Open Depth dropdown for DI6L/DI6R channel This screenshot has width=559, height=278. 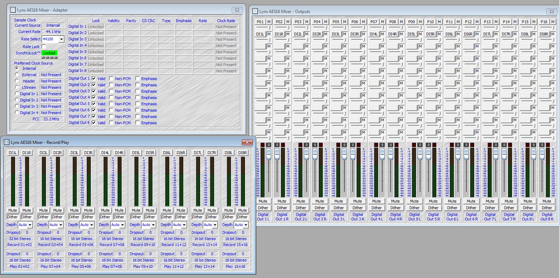[x=184, y=225]
